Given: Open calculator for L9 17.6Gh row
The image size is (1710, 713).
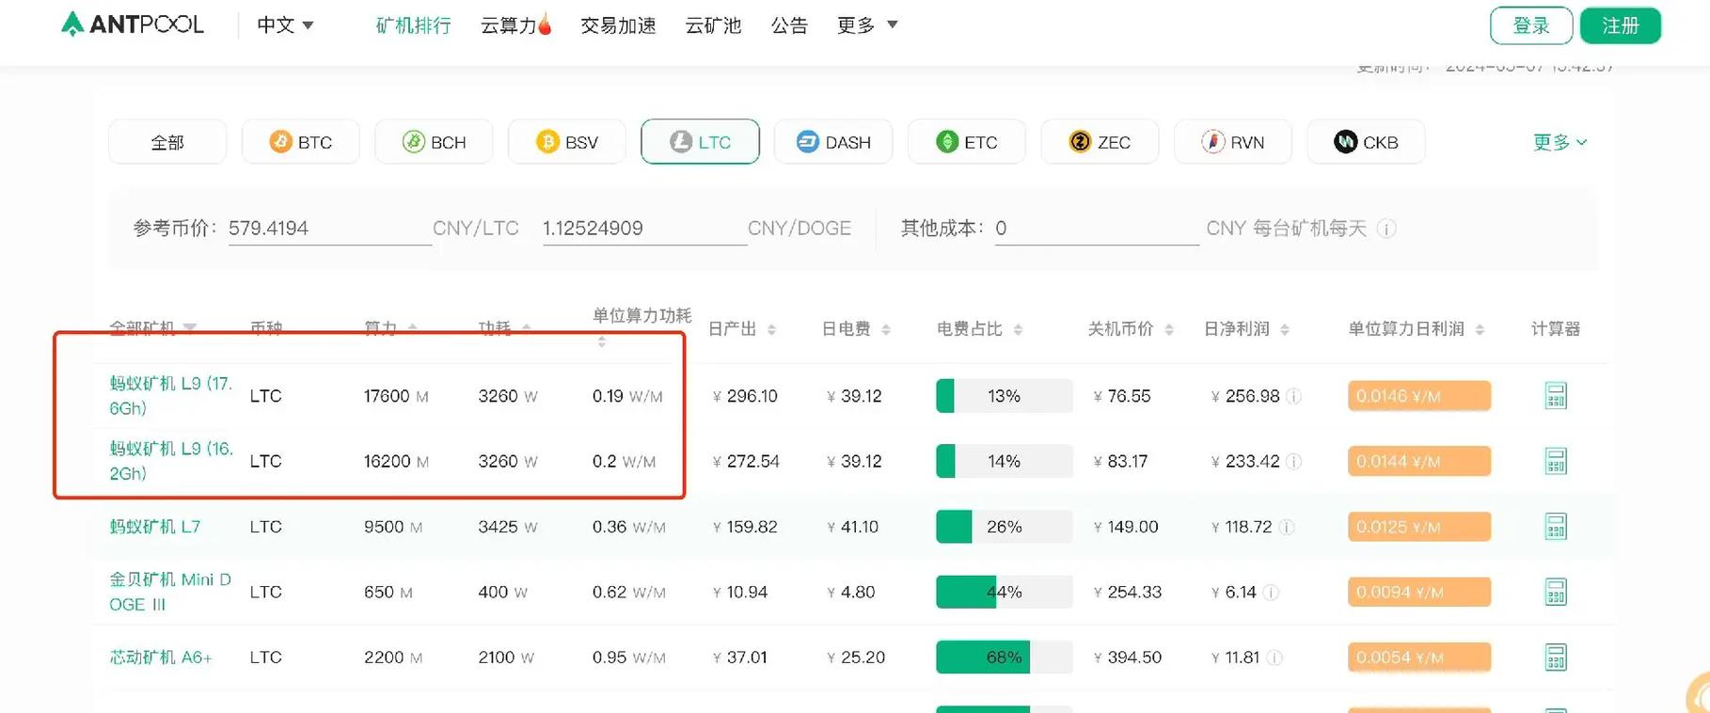Looking at the screenshot, I should (x=1556, y=396).
